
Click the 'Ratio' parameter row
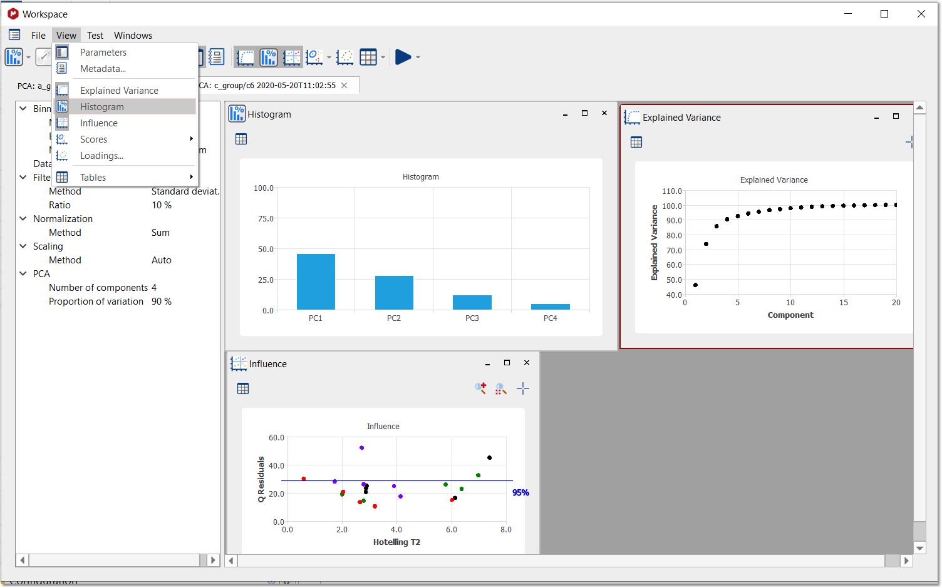click(118, 205)
